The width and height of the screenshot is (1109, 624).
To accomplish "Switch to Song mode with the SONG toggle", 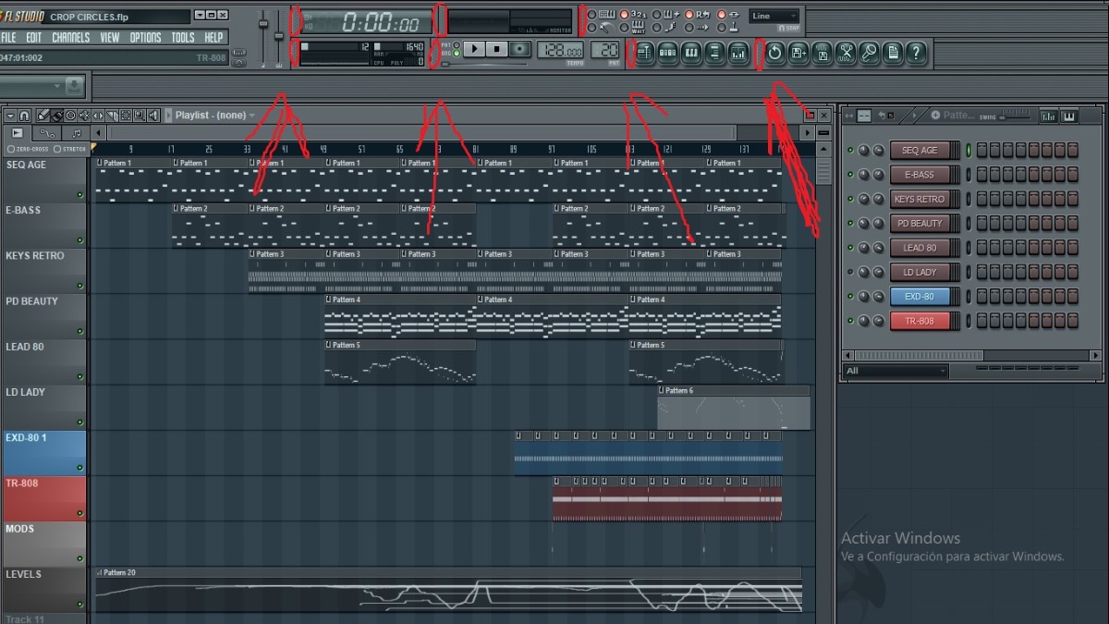I will (x=457, y=54).
